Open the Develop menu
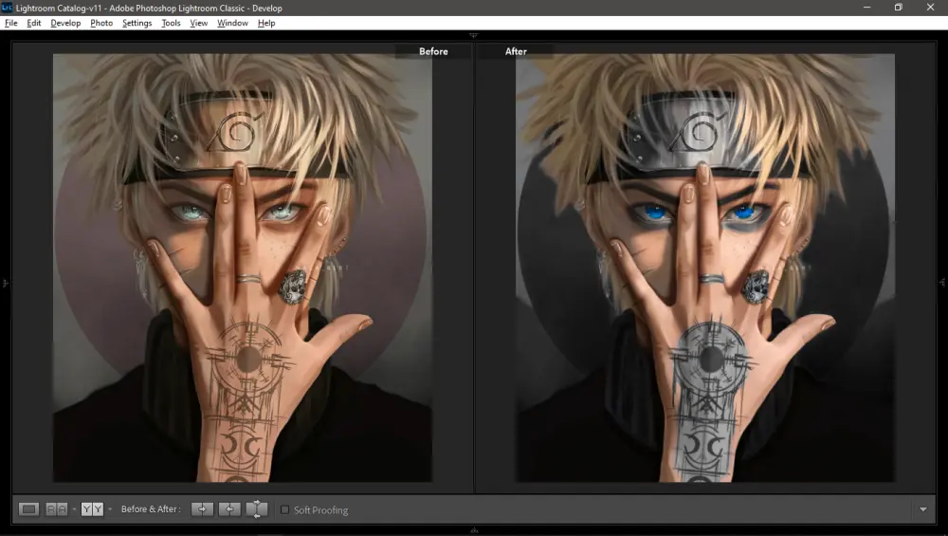Viewport: 948px width, 536px height. pos(65,23)
